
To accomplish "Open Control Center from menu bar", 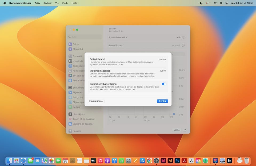I will pyautogui.click(x=227, y=3).
